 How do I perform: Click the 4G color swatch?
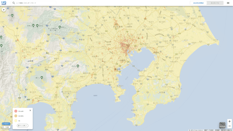pyautogui.click(x=16, y=121)
